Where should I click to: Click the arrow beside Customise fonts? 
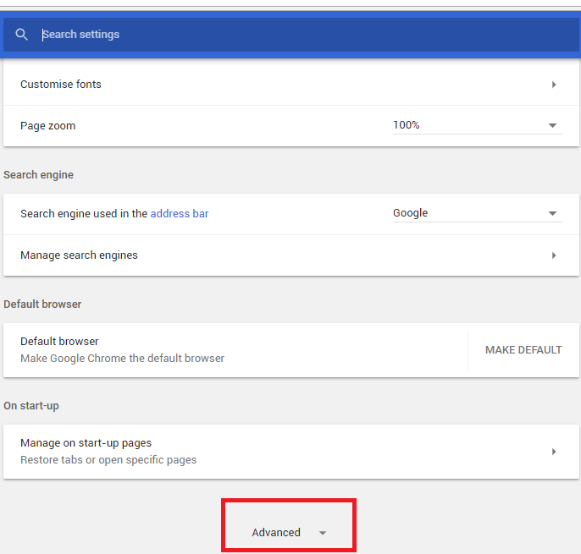click(x=554, y=85)
